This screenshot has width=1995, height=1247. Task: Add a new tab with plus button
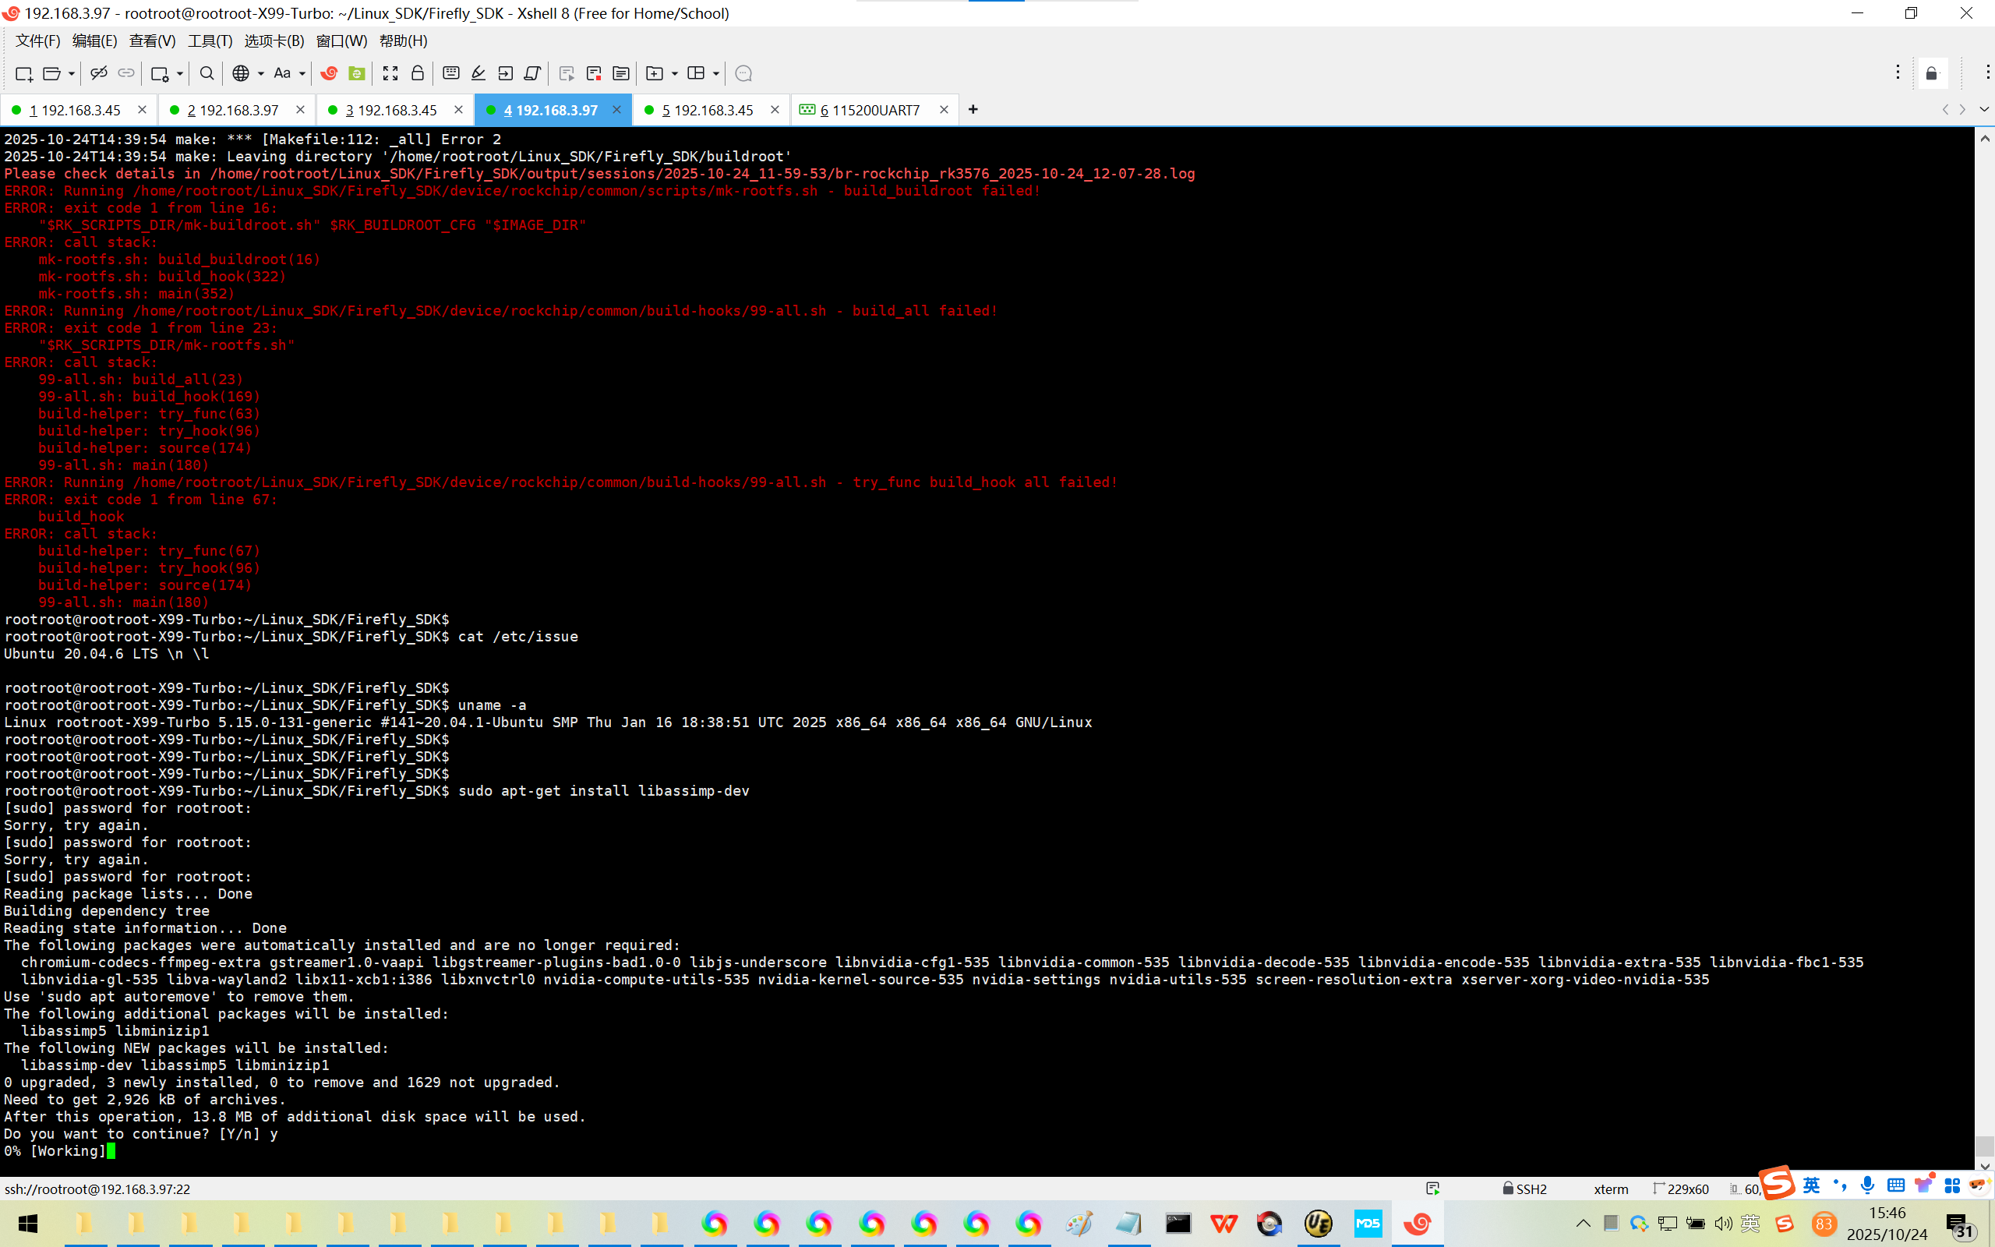point(973,110)
